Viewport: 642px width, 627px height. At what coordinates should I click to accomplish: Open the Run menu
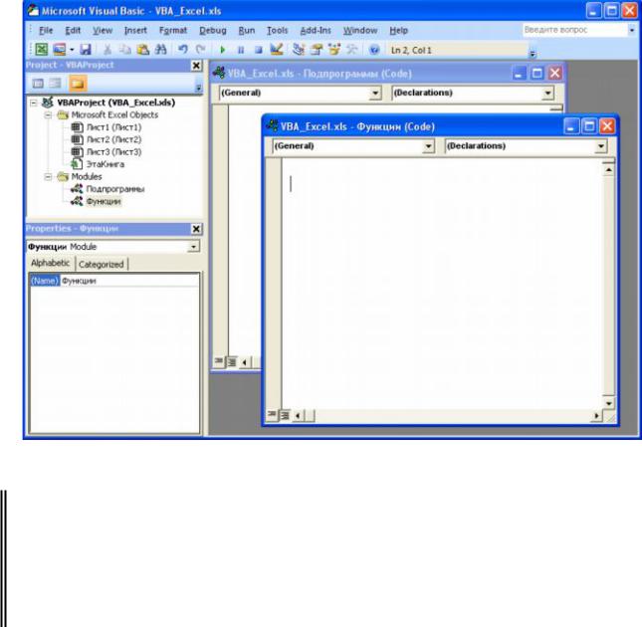pyautogui.click(x=247, y=30)
